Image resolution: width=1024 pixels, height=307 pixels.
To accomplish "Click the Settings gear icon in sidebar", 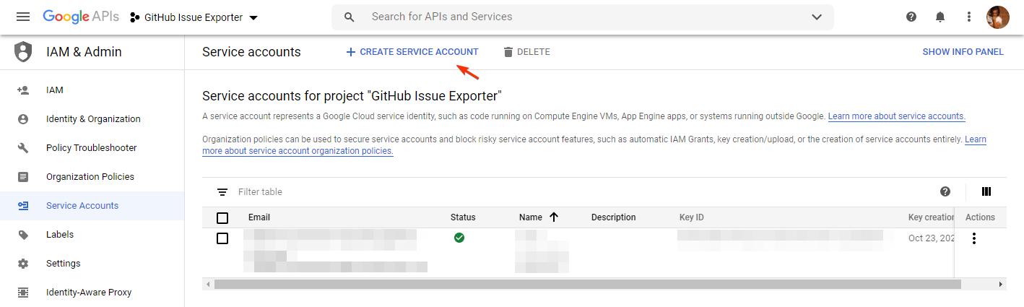I will (23, 264).
